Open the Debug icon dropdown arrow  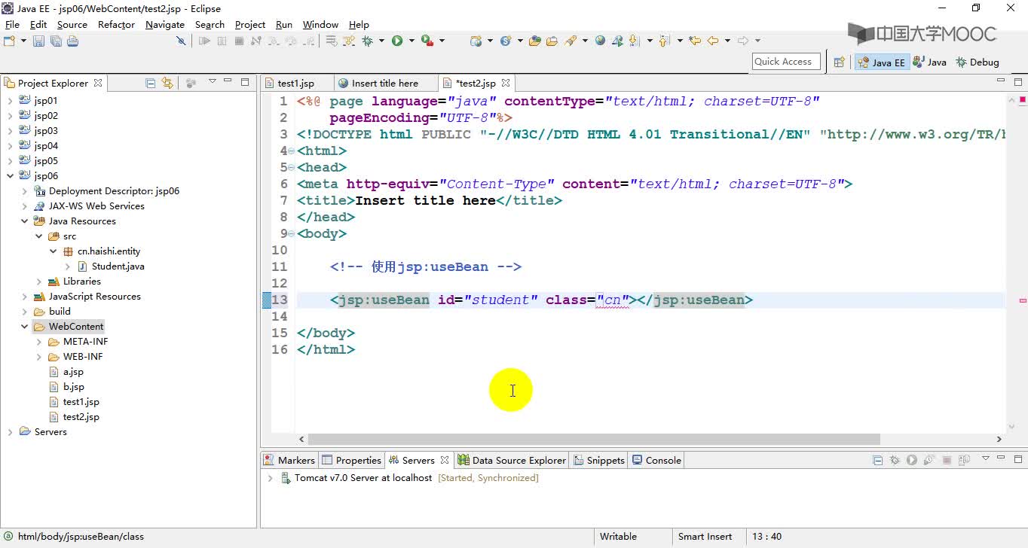click(381, 41)
